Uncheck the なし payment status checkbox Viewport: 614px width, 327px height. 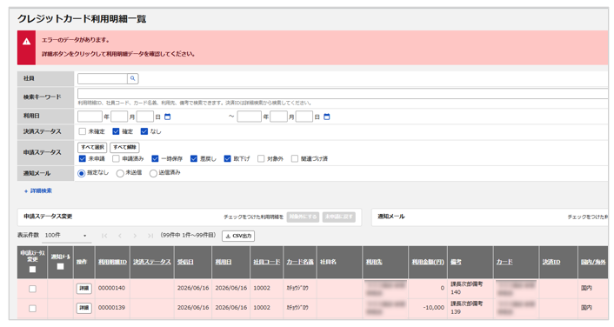pyautogui.click(x=144, y=131)
